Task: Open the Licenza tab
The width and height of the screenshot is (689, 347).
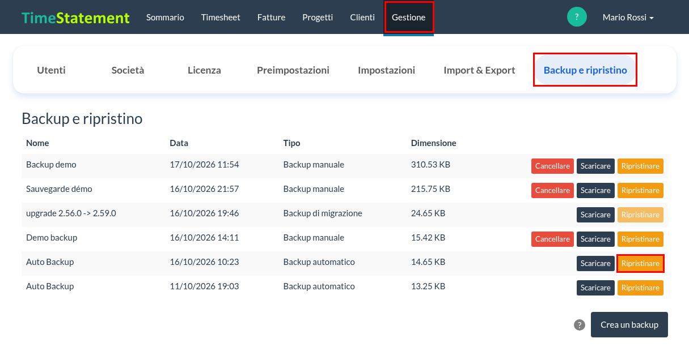Action: click(x=204, y=70)
